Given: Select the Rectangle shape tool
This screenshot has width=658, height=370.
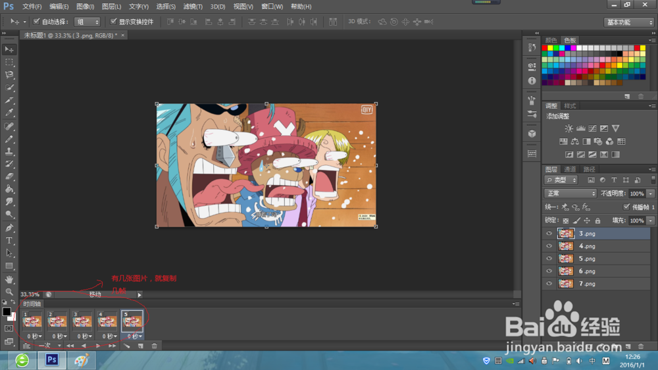Looking at the screenshot, I should coord(9,266).
